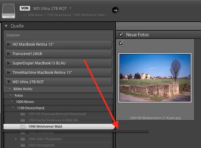Collapse the Bilder Archiv folder
Viewport: 201px width, 148px height.
[10, 89]
